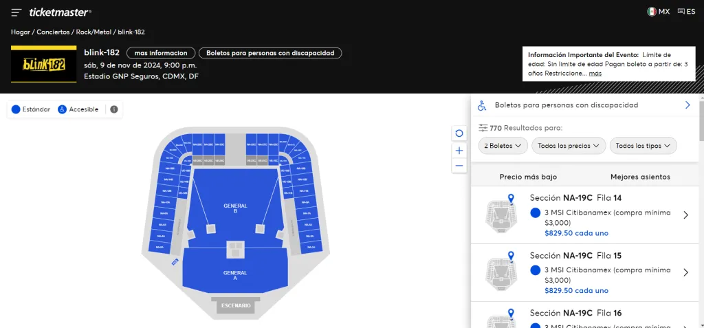Viewport: 704px width, 328px height.
Task: Switch to the "Precio más bajo" tab
Action: [528, 177]
